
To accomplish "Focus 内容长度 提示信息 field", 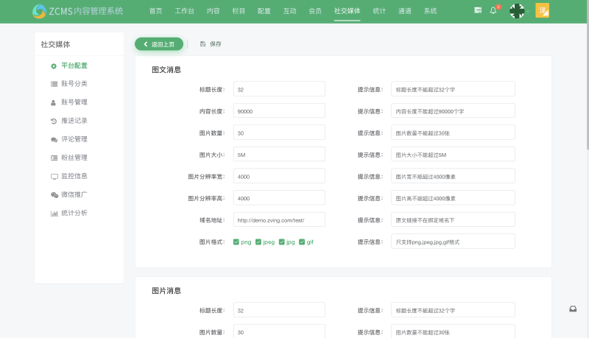I will point(453,110).
